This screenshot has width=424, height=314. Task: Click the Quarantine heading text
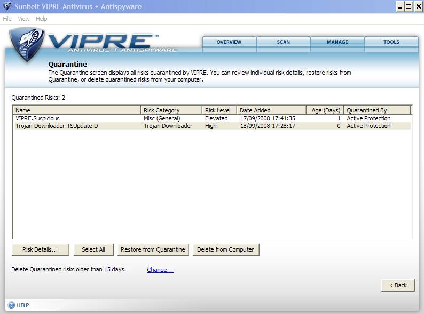(68, 65)
